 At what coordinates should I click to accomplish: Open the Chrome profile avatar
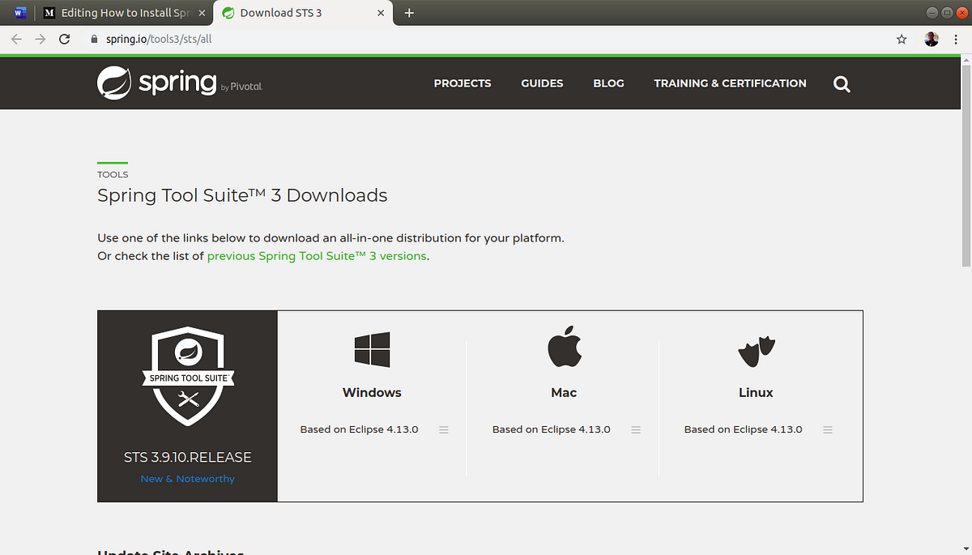(932, 39)
